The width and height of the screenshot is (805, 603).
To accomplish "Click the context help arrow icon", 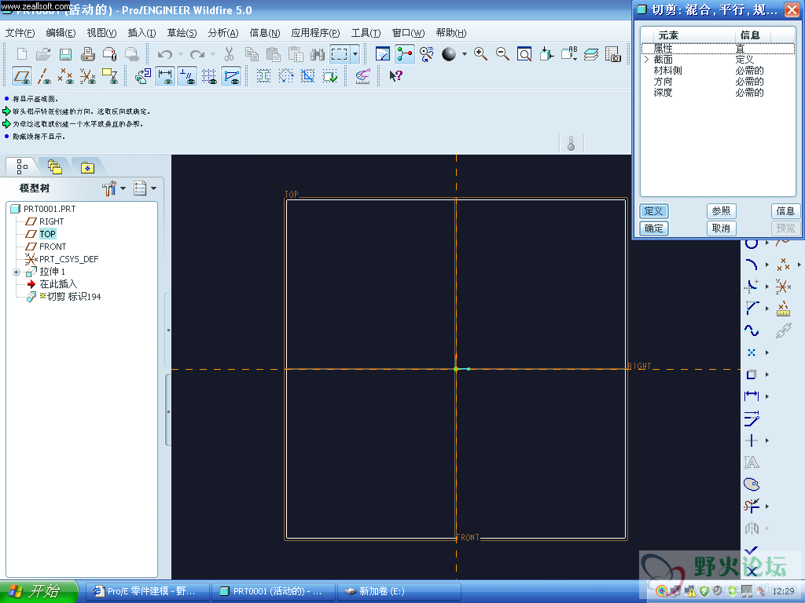I will point(395,76).
